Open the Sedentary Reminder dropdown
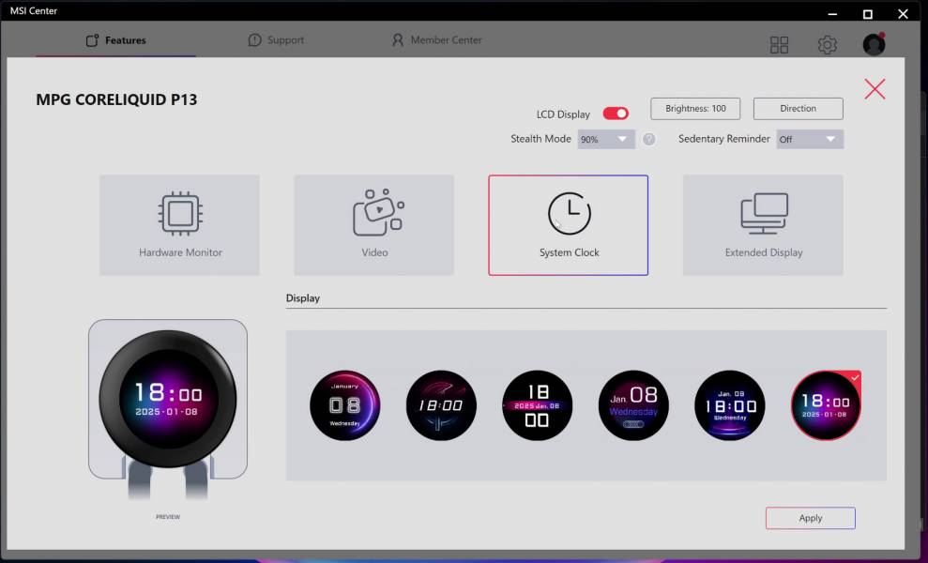This screenshot has width=928, height=563. click(x=809, y=139)
